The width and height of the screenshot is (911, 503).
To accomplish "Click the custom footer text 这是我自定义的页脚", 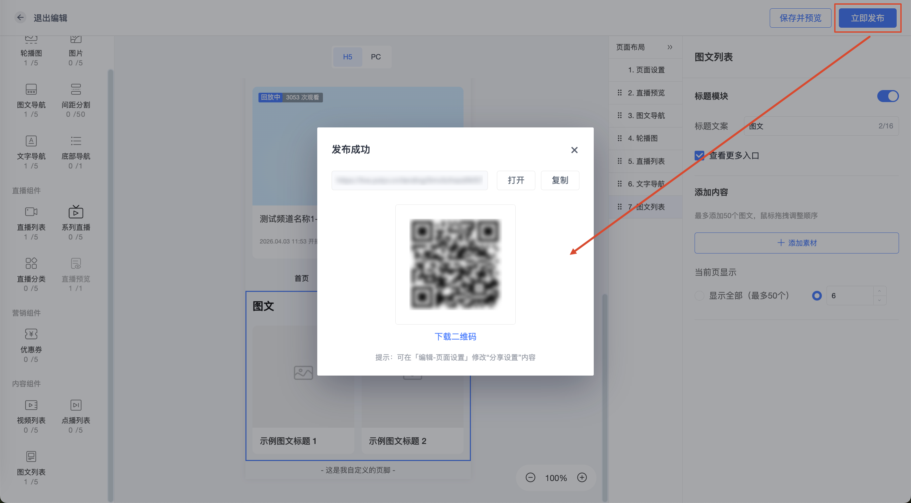I will point(358,470).
